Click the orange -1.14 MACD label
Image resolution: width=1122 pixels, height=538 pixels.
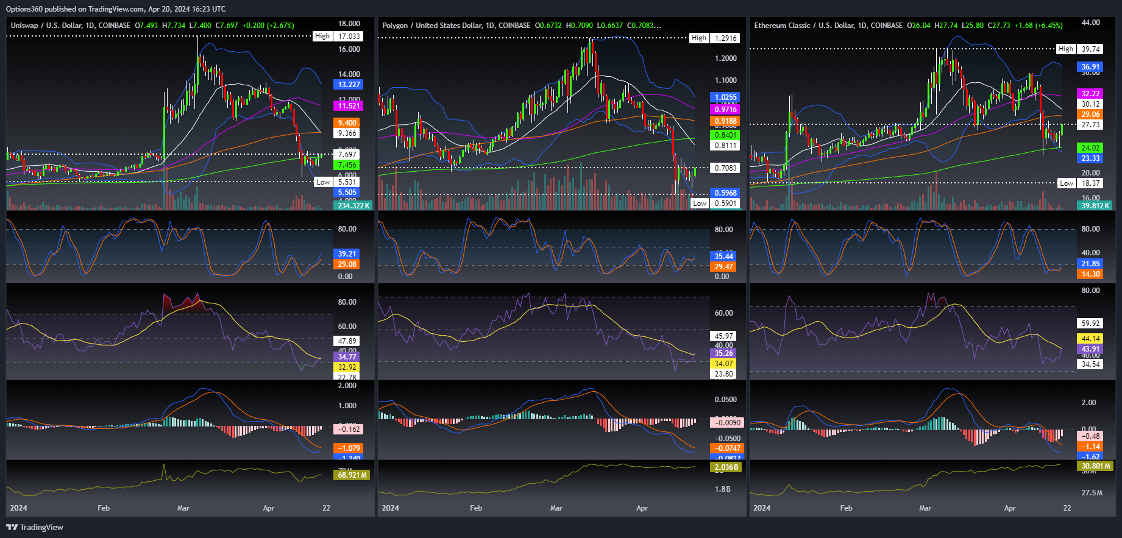[1090, 447]
